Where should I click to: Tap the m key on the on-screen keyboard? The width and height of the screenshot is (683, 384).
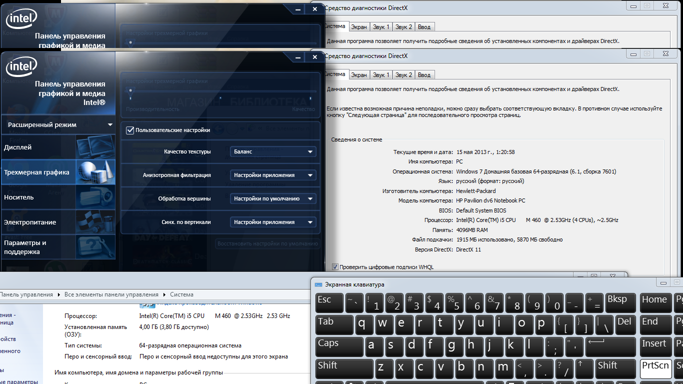click(x=503, y=368)
